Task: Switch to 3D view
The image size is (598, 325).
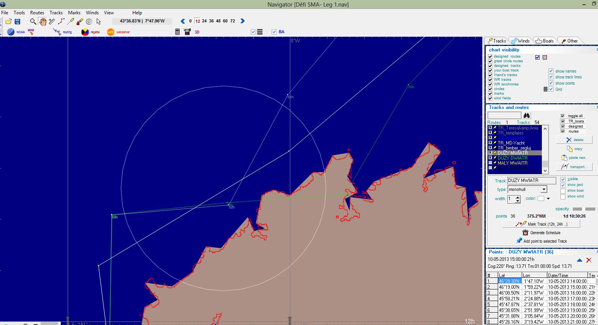Action: [197, 32]
